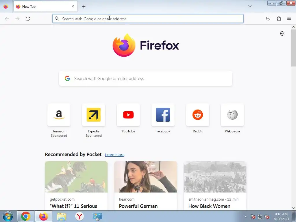Expand the list all tabs chevron
296x222 pixels.
pyautogui.click(x=249, y=6)
